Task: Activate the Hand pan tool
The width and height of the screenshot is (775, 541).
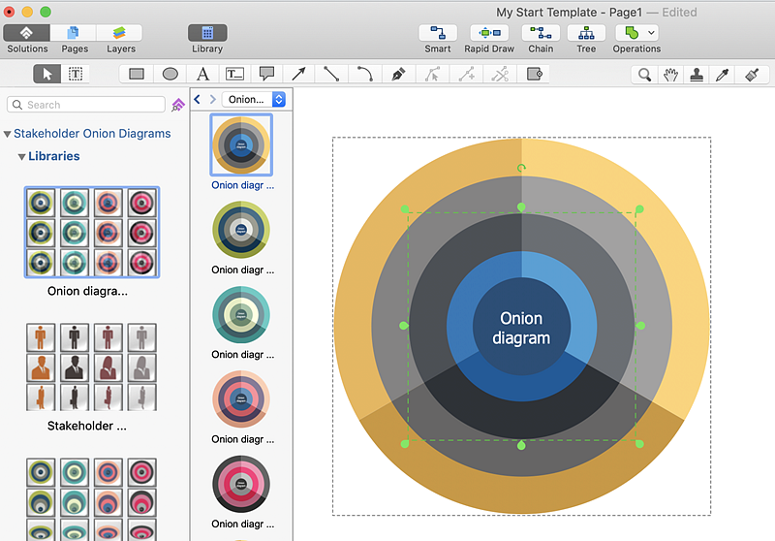Action: point(670,74)
